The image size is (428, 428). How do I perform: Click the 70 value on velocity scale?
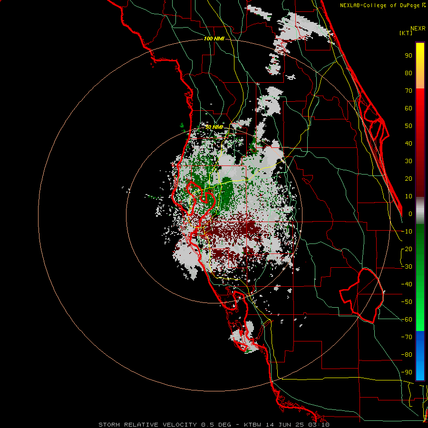(409, 91)
